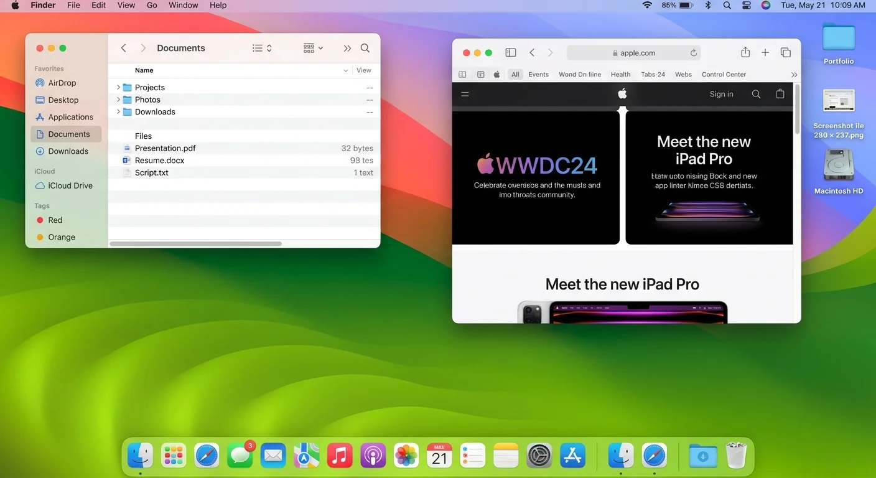The height and width of the screenshot is (478, 876).
Task: Click the apple.com address bar
Action: coord(633,53)
